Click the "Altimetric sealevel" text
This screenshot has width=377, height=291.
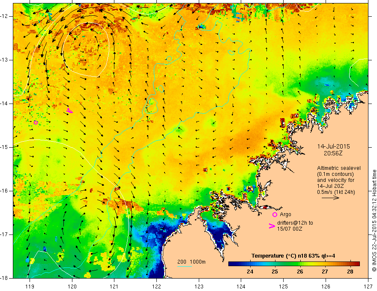(339, 168)
